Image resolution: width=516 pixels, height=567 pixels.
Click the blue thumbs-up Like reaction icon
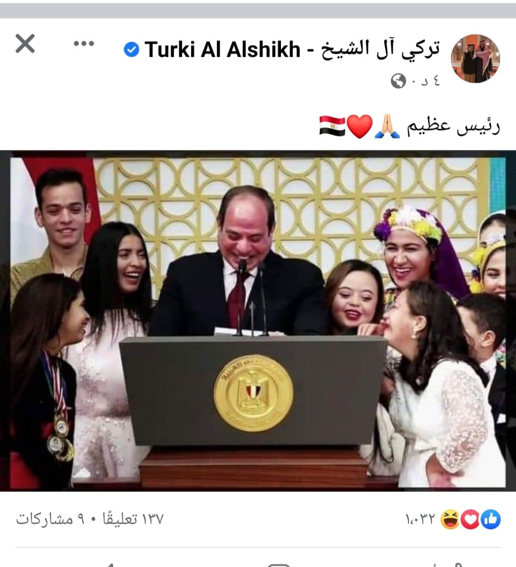click(x=491, y=519)
